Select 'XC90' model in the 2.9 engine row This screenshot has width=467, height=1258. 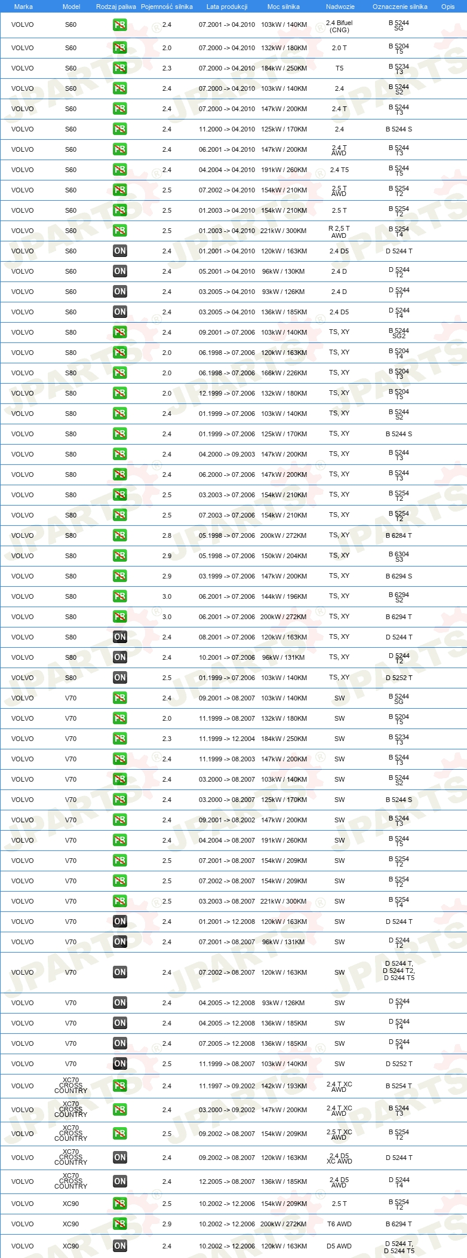click(71, 1224)
